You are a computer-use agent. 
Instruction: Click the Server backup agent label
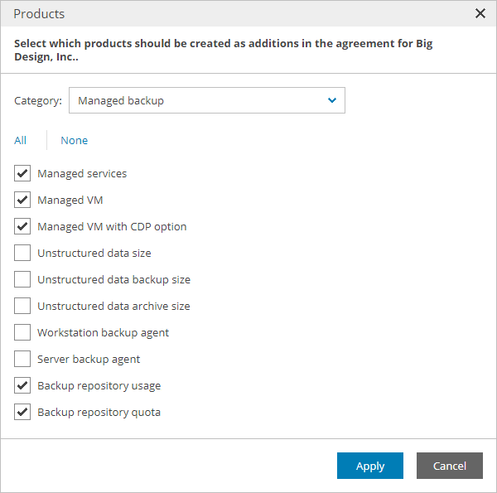point(89,359)
